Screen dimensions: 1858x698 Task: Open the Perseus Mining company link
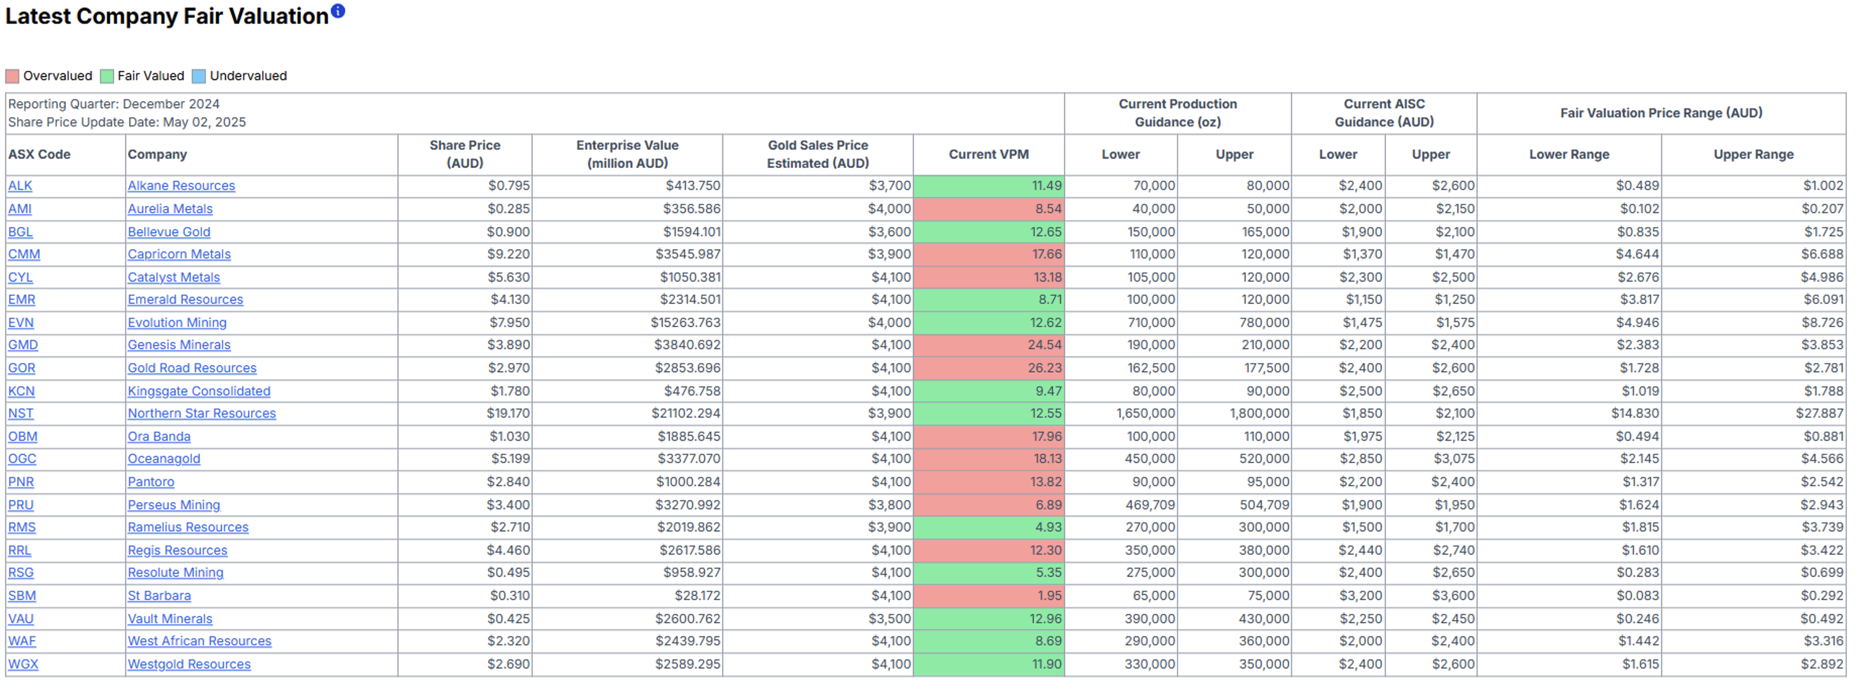tap(174, 505)
